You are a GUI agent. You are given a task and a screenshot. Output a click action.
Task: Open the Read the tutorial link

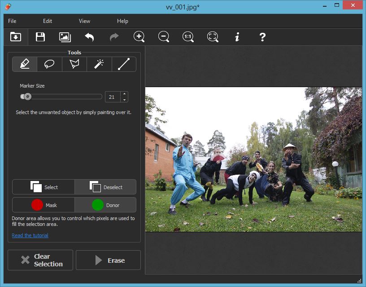click(30, 235)
